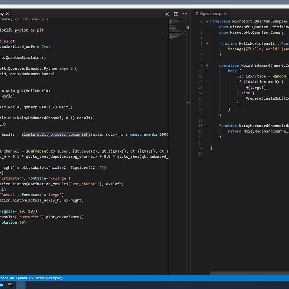The width and height of the screenshot is (289, 289).
Task: Click 'namespace' keyword on line 1
Action: (x=220, y=21)
